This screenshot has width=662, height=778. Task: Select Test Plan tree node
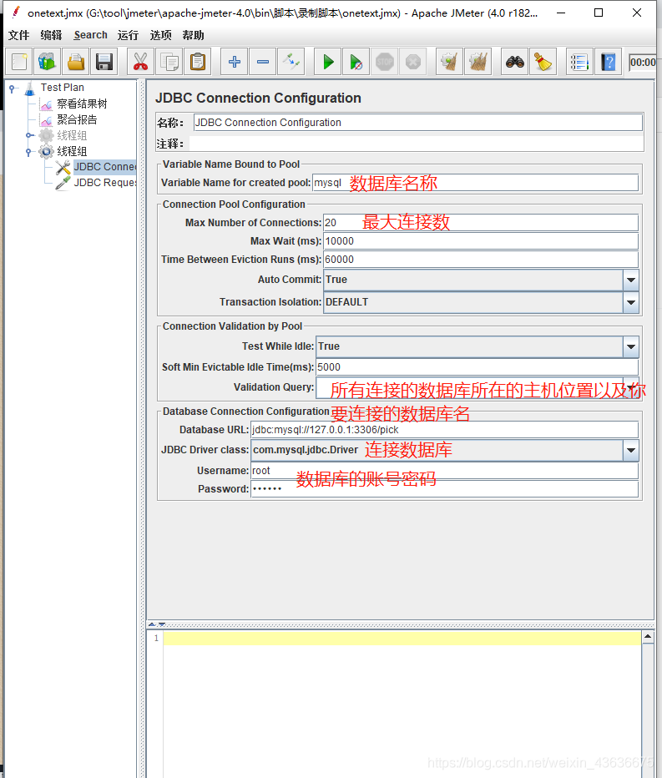click(62, 88)
